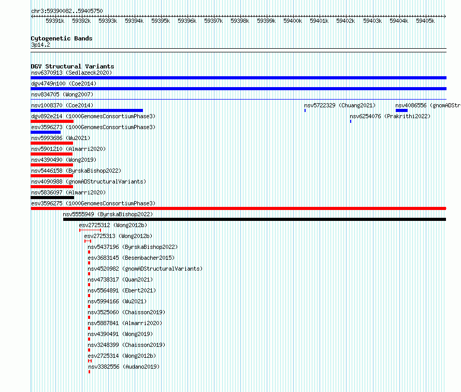Open the nsv5993686 (Wu2021) label

(x=61, y=138)
